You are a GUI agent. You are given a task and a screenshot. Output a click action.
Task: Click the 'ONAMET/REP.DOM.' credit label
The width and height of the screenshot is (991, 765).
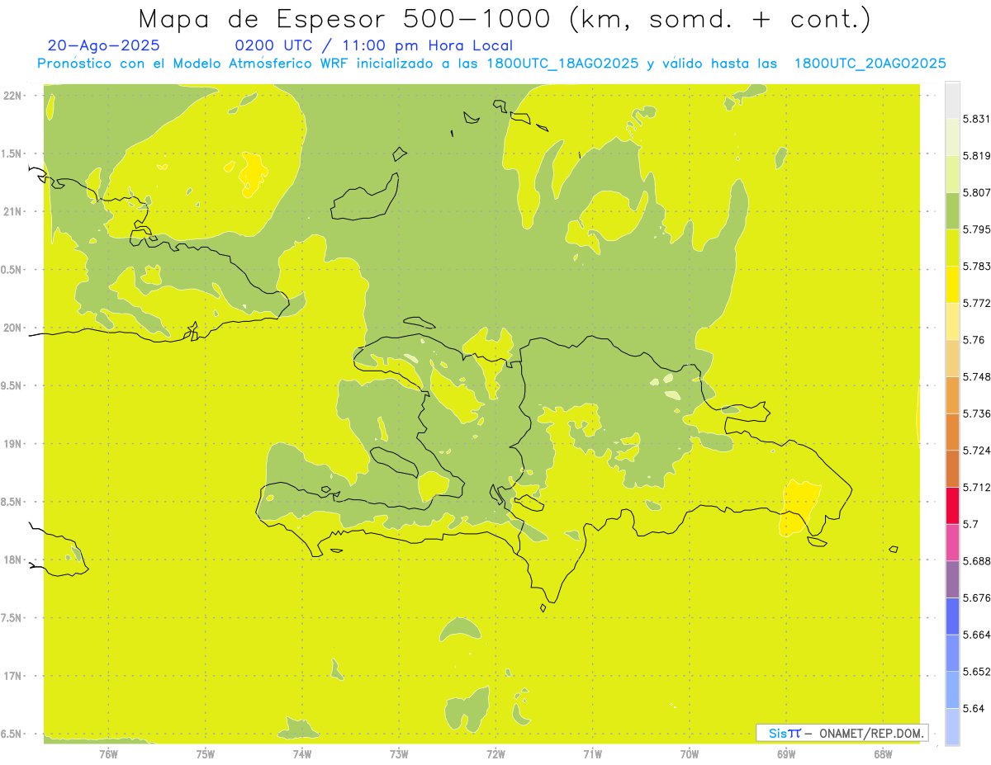click(873, 733)
